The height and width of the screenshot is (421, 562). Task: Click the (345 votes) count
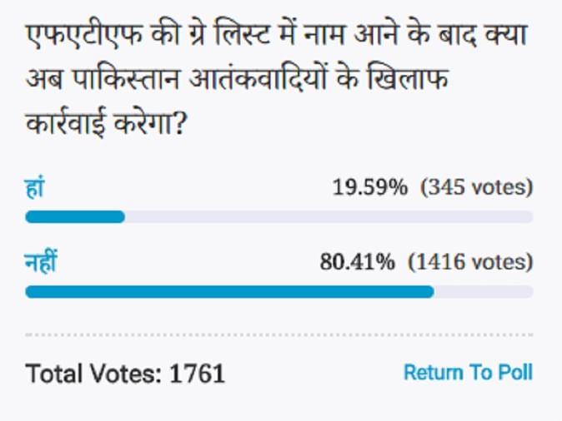coord(476,187)
